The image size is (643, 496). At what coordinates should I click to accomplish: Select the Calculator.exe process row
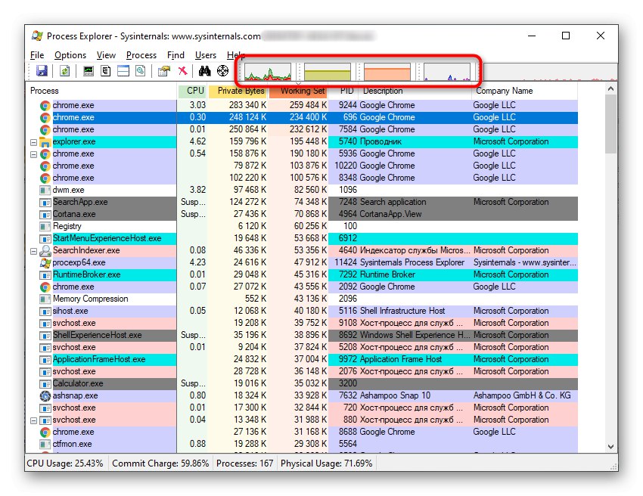[x=78, y=383]
